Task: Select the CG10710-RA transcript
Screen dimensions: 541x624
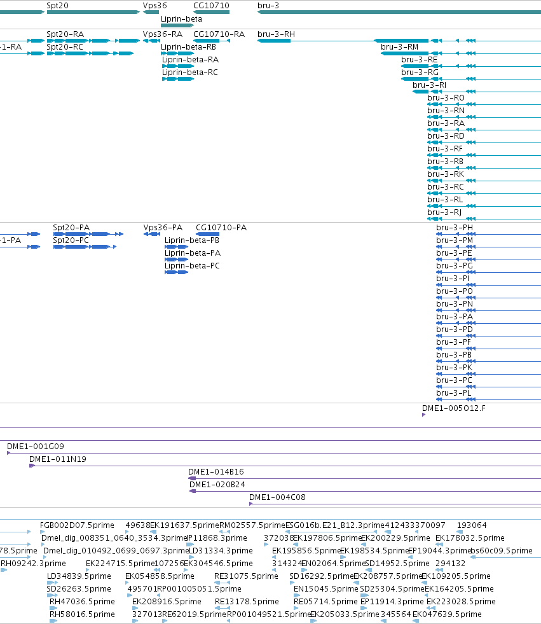Action: pyautogui.click(x=212, y=41)
